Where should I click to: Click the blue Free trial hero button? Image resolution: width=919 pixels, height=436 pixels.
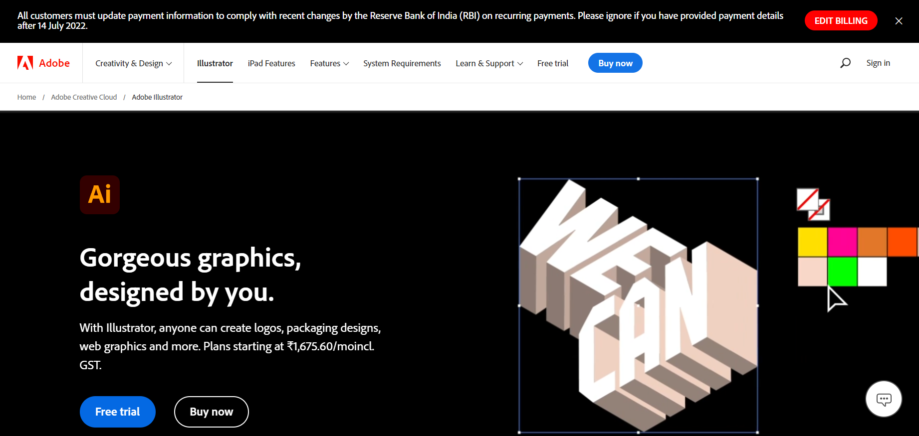coord(118,412)
